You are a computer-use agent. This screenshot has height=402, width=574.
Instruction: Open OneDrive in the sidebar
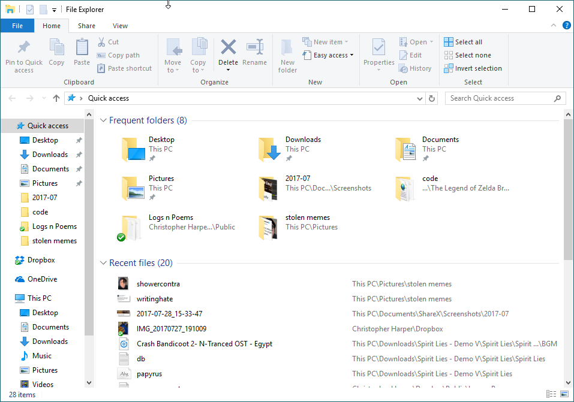tap(42, 279)
